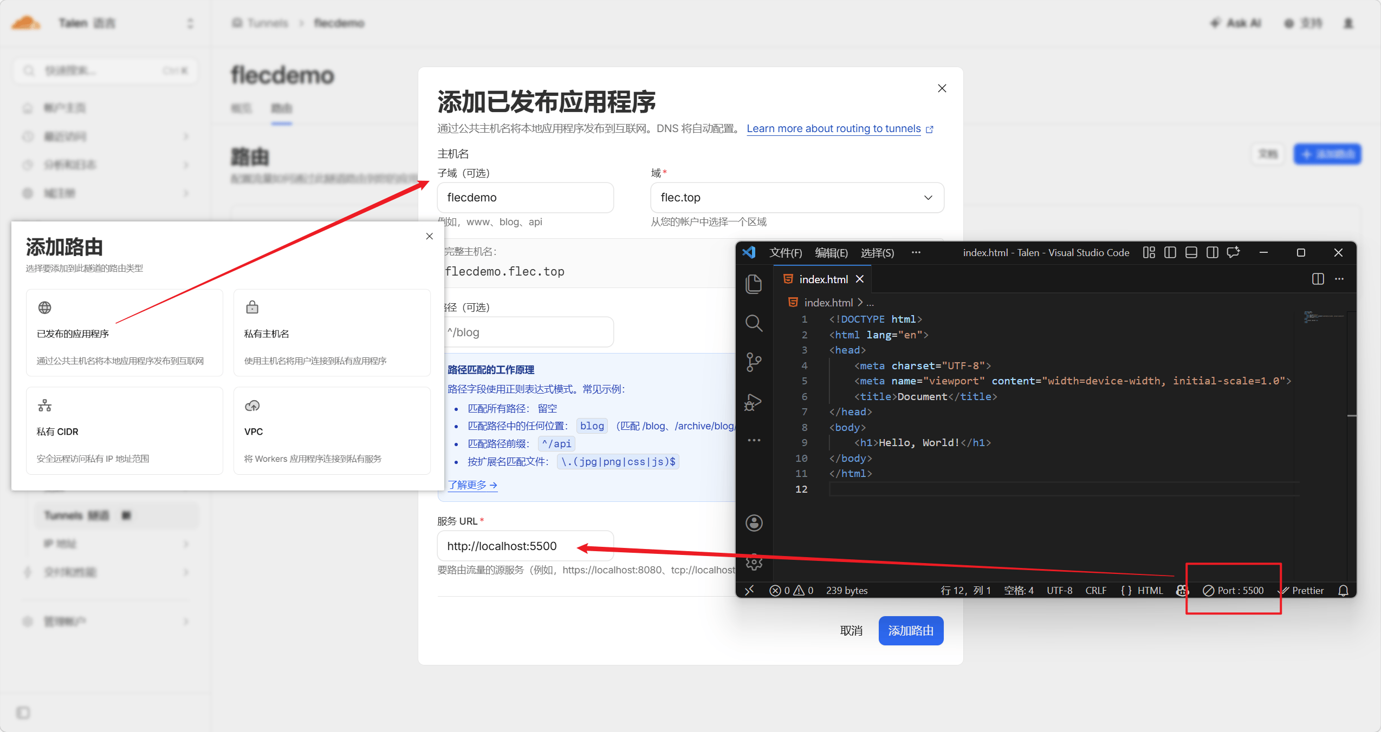Click the VS Code Accounts icon
Viewport: 1381px width, 732px height.
754,523
